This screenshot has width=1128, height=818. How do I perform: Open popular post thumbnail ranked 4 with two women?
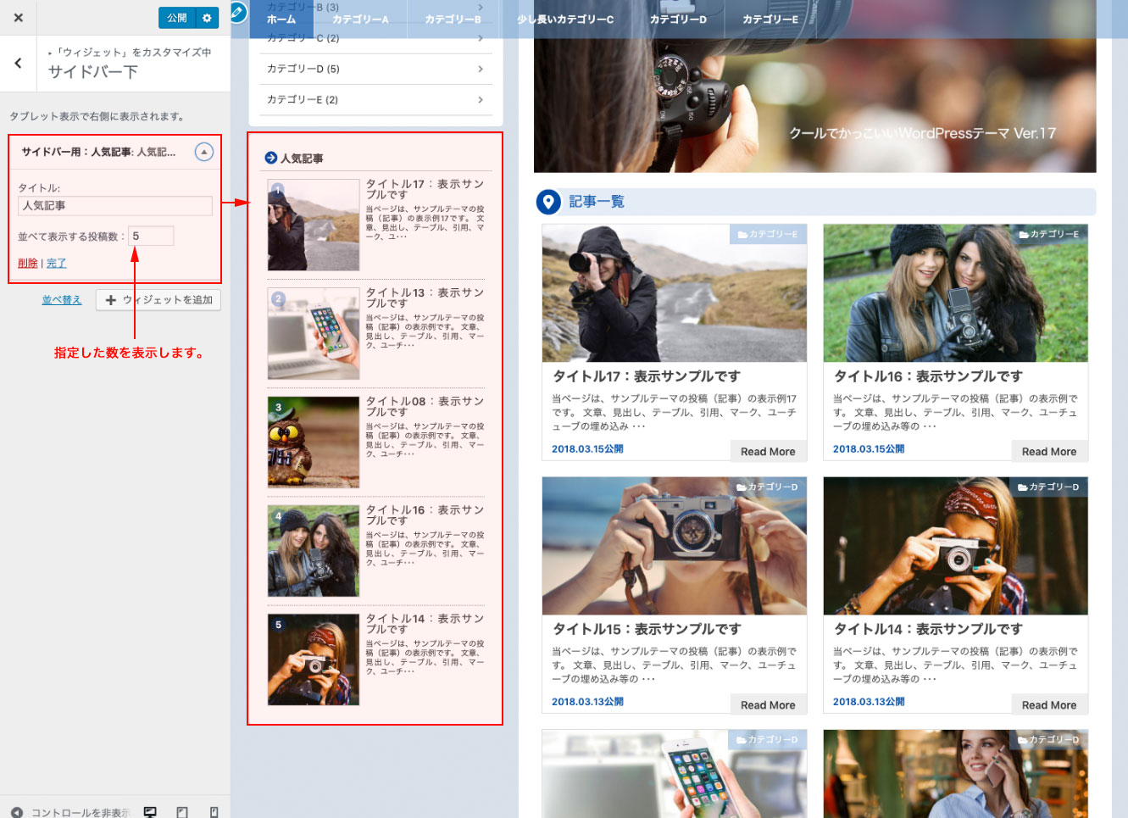click(x=314, y=551)
